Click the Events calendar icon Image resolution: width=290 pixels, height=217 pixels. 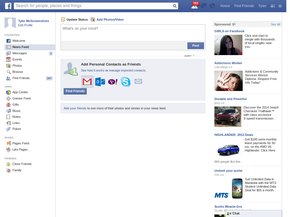coord(8,59)
